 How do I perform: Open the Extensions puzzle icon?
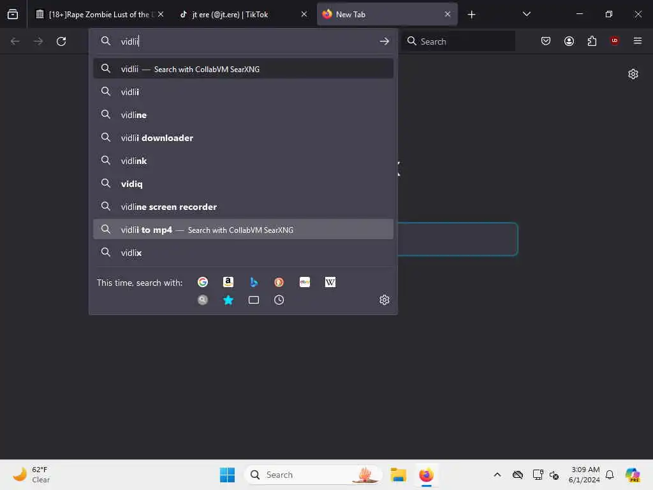pos(592,41)
